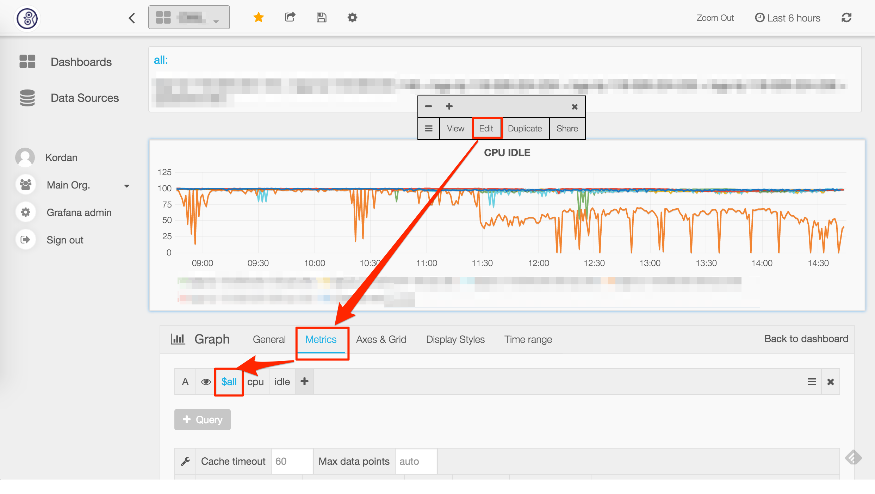Open query A row options menu

812,382
